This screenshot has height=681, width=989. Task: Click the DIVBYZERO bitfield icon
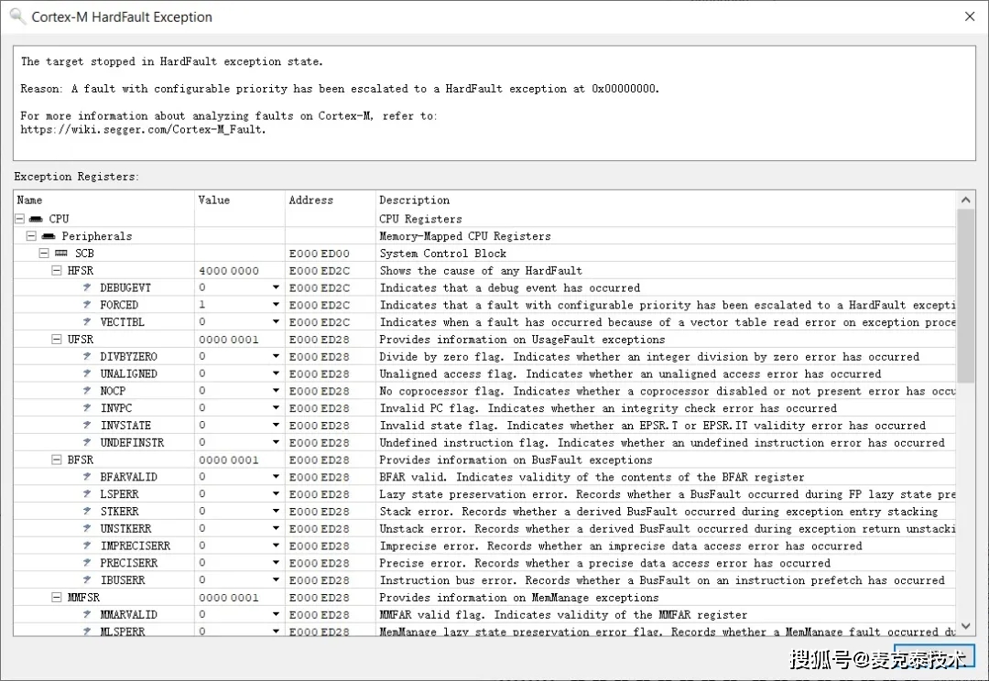click(x=87, y=357)
